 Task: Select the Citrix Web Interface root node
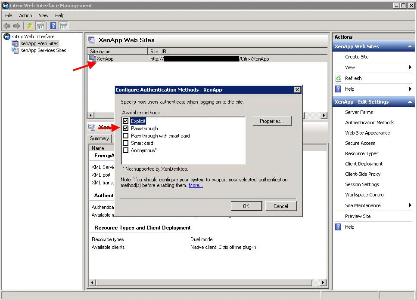point(33,37)
